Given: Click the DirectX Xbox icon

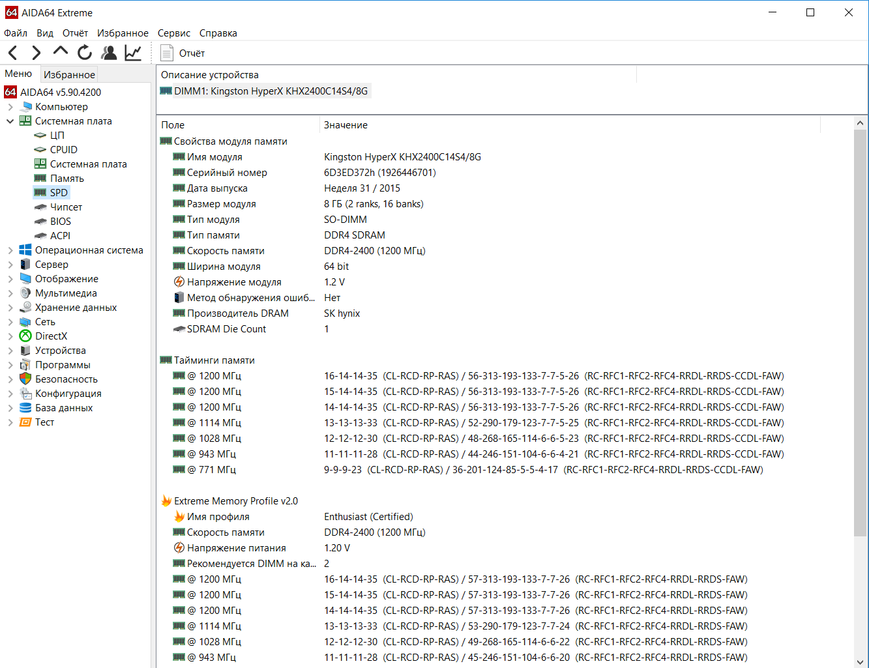Looking at the screenshot, I should click(x=25, y=336).
